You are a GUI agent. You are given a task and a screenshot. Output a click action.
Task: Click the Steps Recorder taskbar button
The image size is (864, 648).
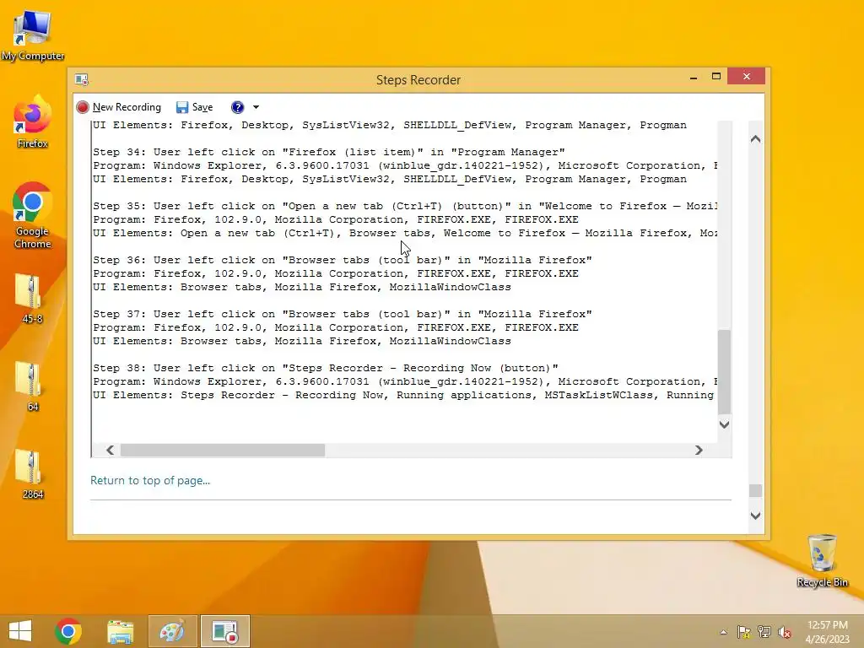(224, 631)
